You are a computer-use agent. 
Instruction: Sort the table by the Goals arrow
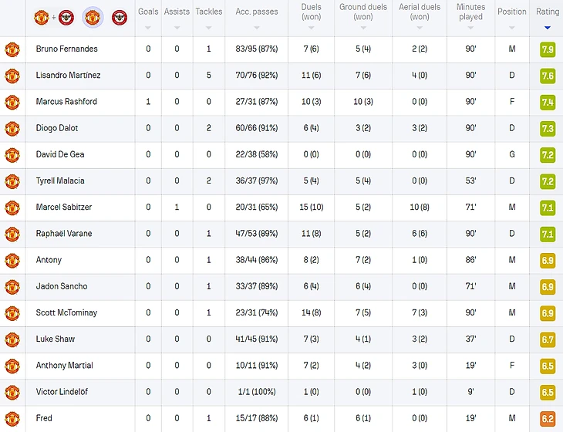[x=148, y=28]
